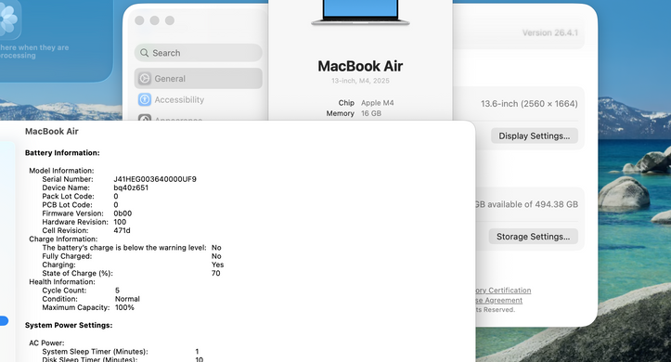Image resolution: width=671 pixels, height=362 pixels.
Task: Click the 'Charge Information:' label
Action: (63, 239)
